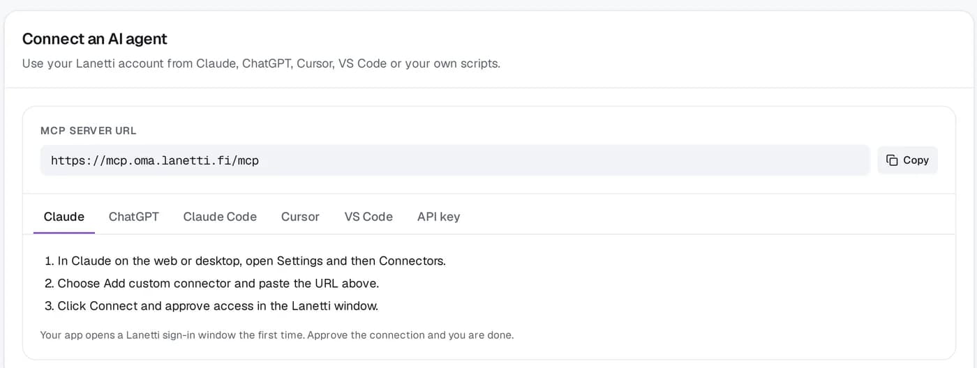Click the copy icon beside the URL
This screenshot has height=368, width=977.
click(x=892, y=160)
